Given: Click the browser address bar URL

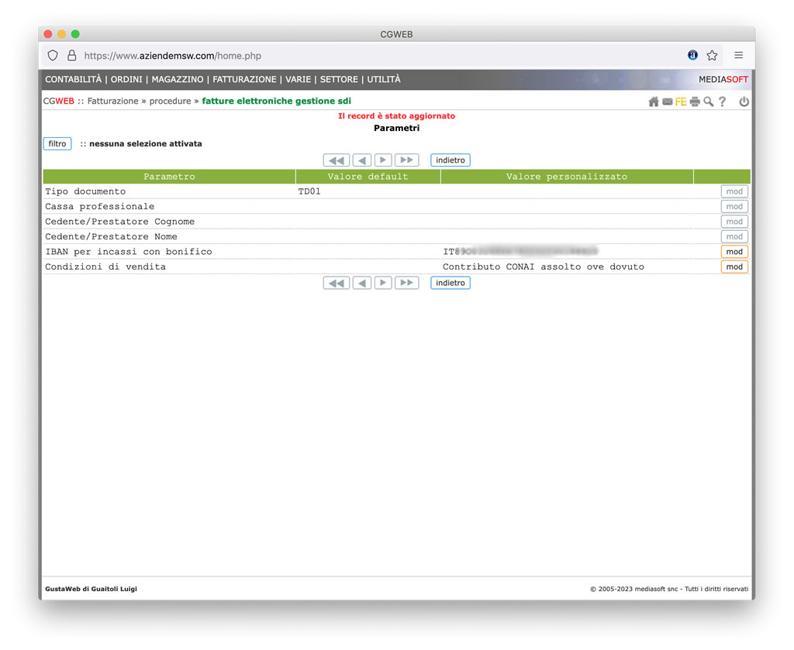Looking at the screenshot, I should (172, 56).
